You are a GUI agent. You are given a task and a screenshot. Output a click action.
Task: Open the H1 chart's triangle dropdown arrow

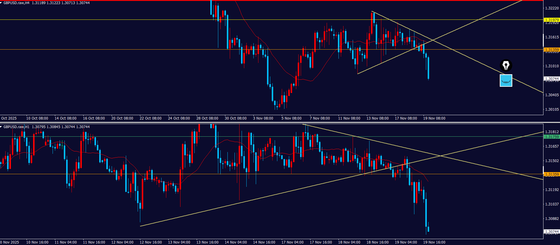(1, 127)
